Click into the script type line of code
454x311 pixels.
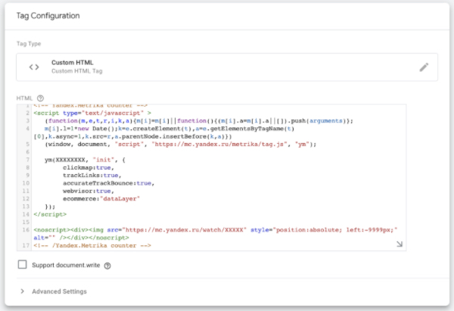pyautogui.click(x=92, y=113)
